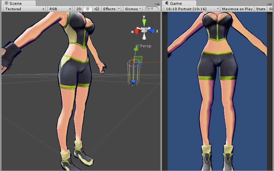The width and height of the screenshot is (274, 171).
Task: Click the red X axis gizmo cone
Action: pos(138,31)
